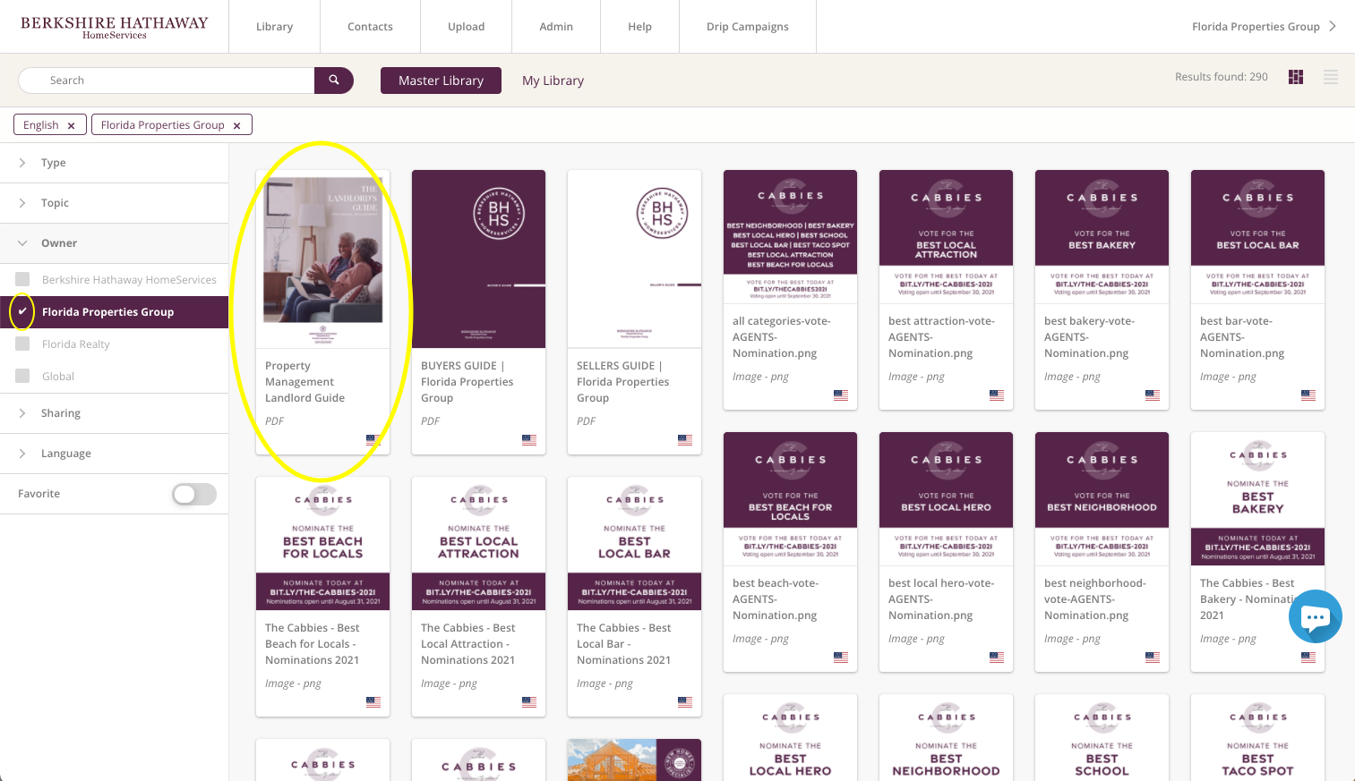Click the search magnifier button
This screenshot has height=781, width=1355.
[334, 81]
